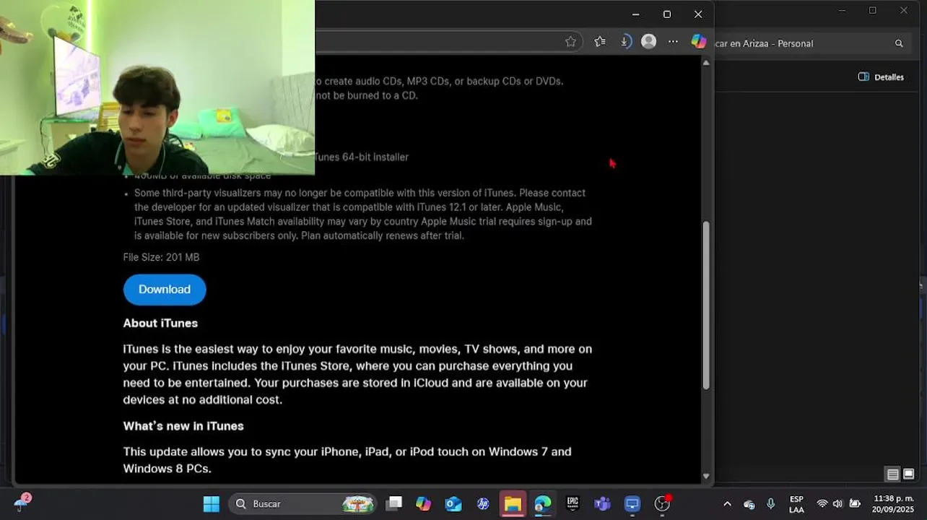Open the Windows Start menu
This screenshot has width=927, height=520.
point(212,503)
